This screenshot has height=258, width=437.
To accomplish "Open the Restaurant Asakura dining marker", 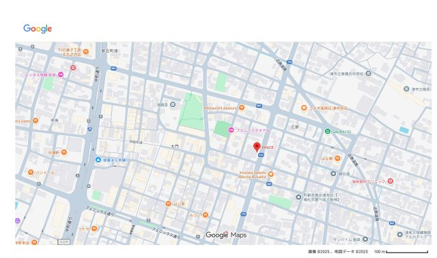I will pyautogui.click(x=242, y=108).
